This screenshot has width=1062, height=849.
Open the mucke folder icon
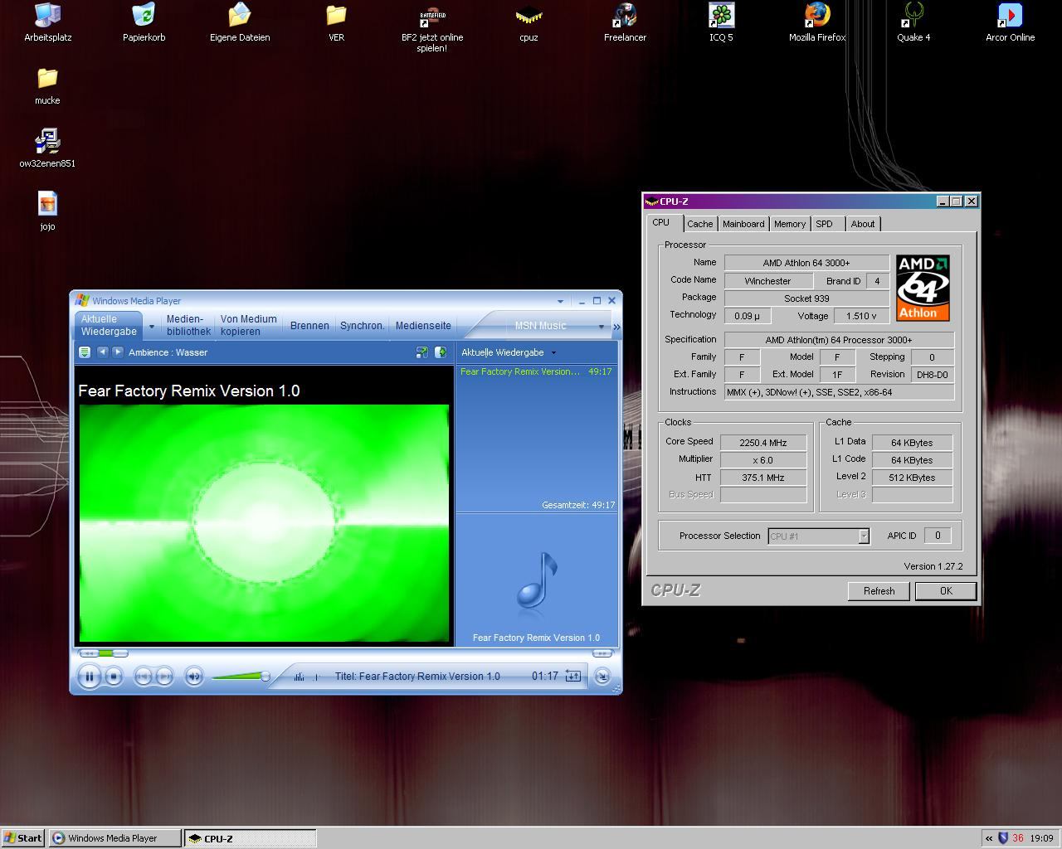[x=47, y=85]
